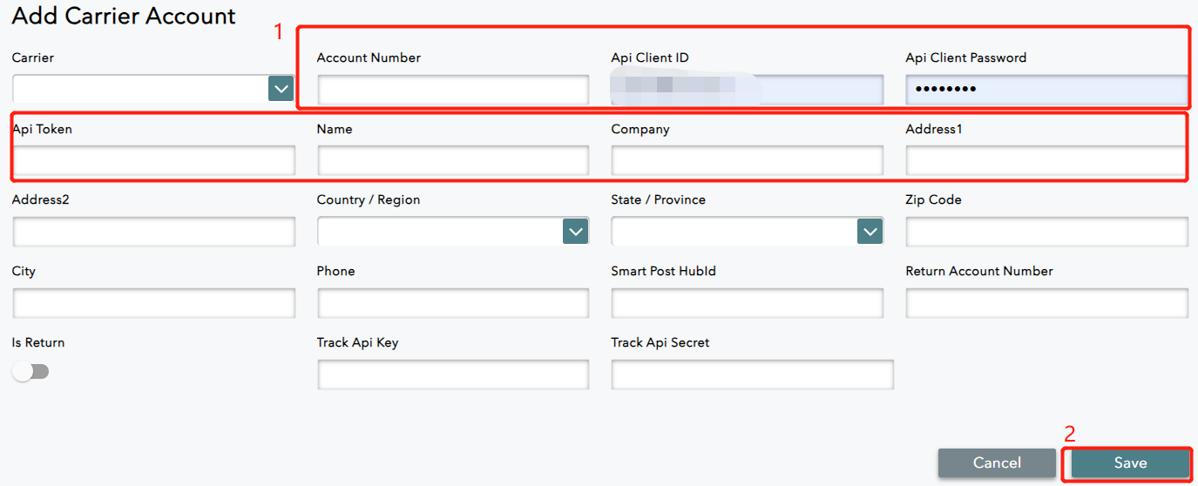Select the Phone input field
This screenshot has width=1198, height=486.
tap(453, 303)
